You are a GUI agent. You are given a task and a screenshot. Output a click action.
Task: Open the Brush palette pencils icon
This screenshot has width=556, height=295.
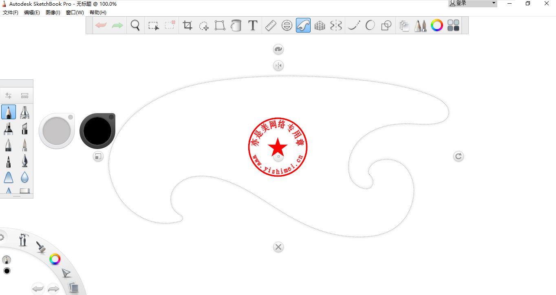coord(420,25)
